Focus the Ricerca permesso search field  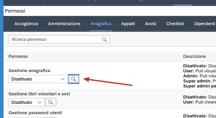(59, 39)
